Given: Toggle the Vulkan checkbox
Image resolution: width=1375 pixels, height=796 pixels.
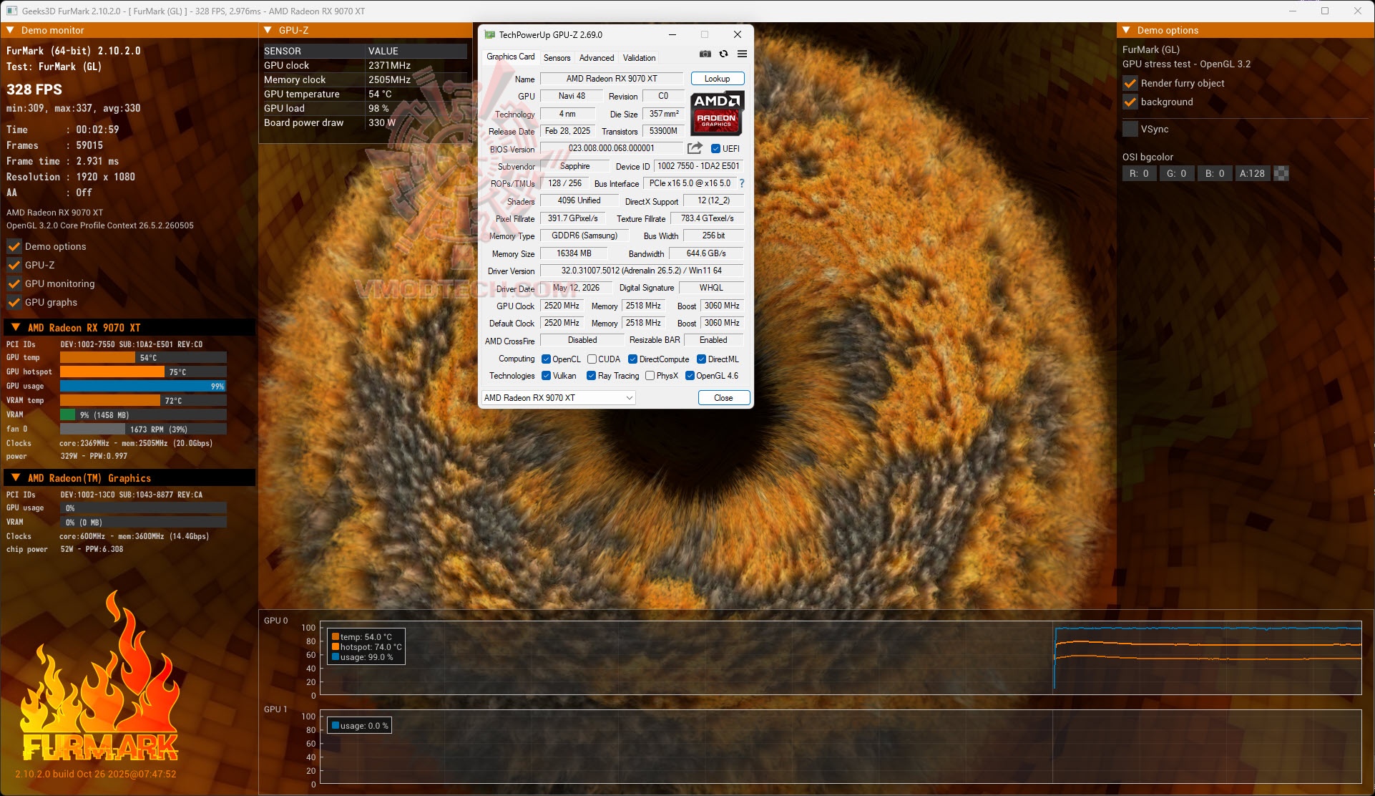Looking at the screenshot, I should 547,376.
